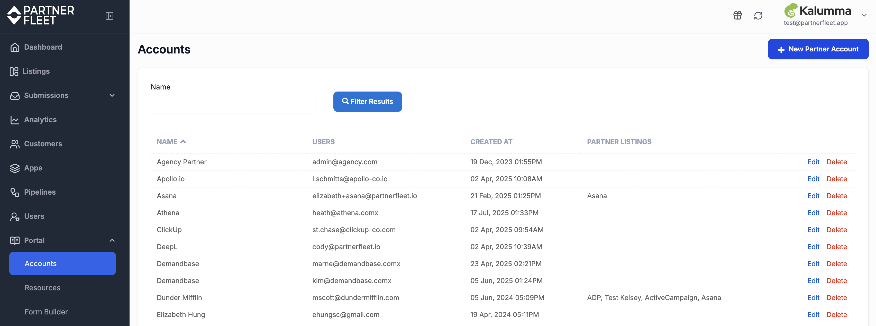Delete the Athena account
The height and width of the screenshot is (326, 876).
837,213
